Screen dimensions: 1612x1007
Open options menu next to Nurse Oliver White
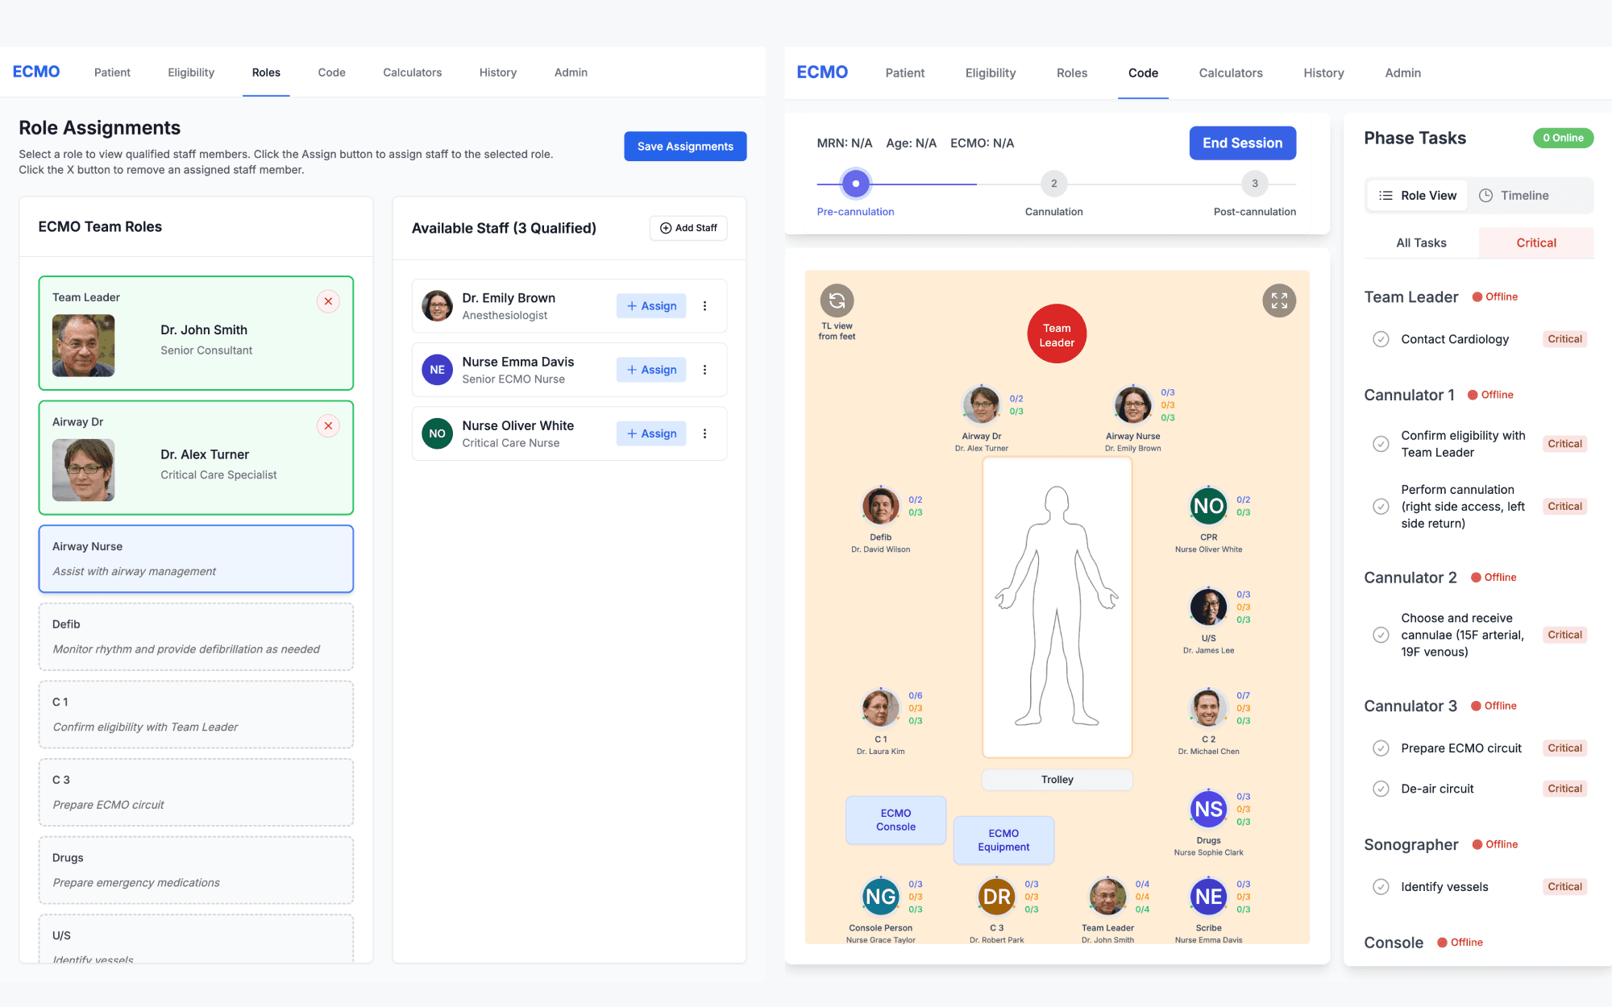[705, 433]
